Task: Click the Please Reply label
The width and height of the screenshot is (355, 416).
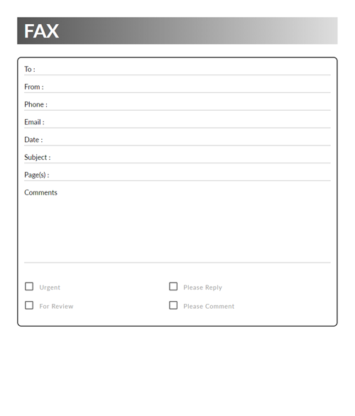Action: 203,288
